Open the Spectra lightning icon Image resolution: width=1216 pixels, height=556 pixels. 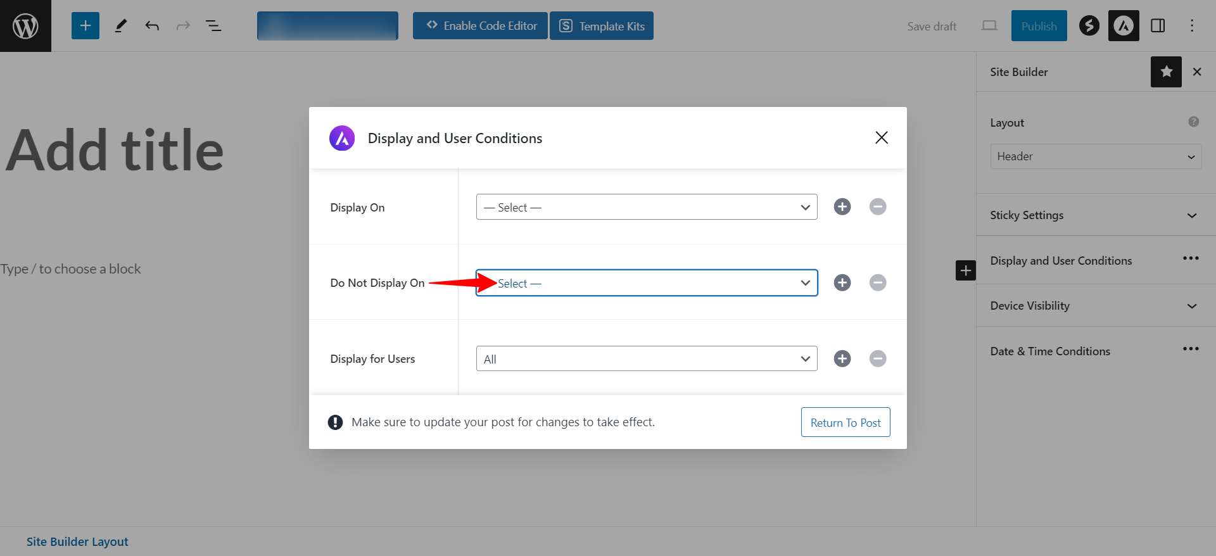coord(1089,26)
